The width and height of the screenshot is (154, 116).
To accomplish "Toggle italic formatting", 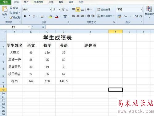I will 29,16.
